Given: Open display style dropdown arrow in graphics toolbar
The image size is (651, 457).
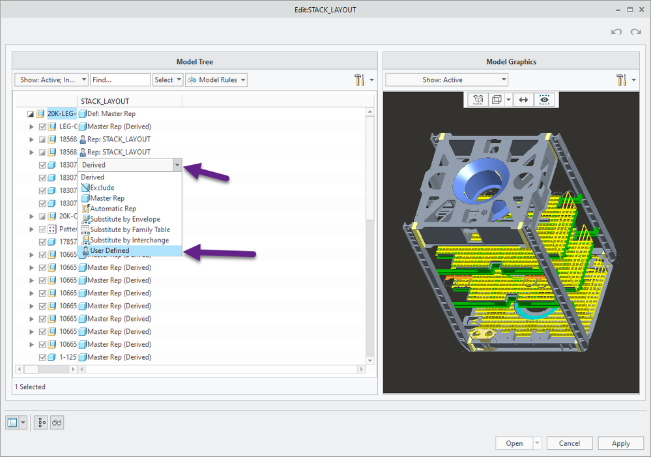Looking at the screenshot, I should point(508,100).
